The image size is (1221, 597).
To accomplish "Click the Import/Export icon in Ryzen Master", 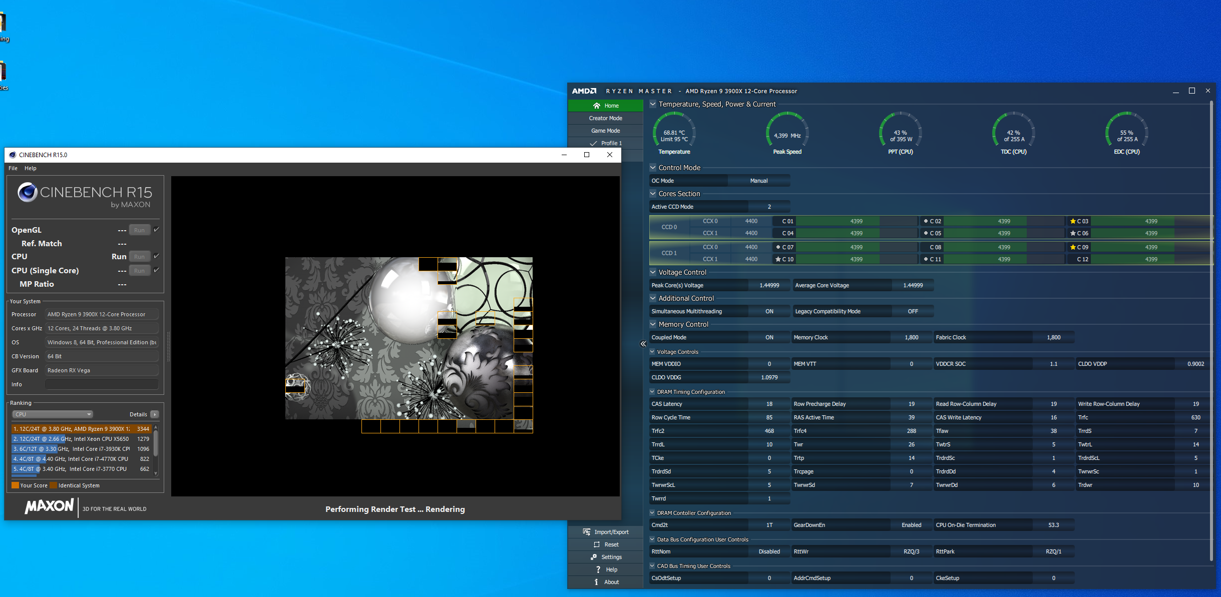I will pyautogui.click(x=586, y=532).
